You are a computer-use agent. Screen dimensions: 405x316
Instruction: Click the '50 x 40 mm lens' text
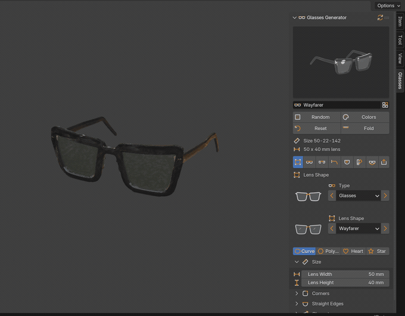(x=322, y=149)
